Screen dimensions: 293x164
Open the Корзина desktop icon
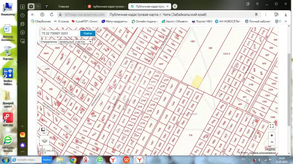[x=8, y=53]
